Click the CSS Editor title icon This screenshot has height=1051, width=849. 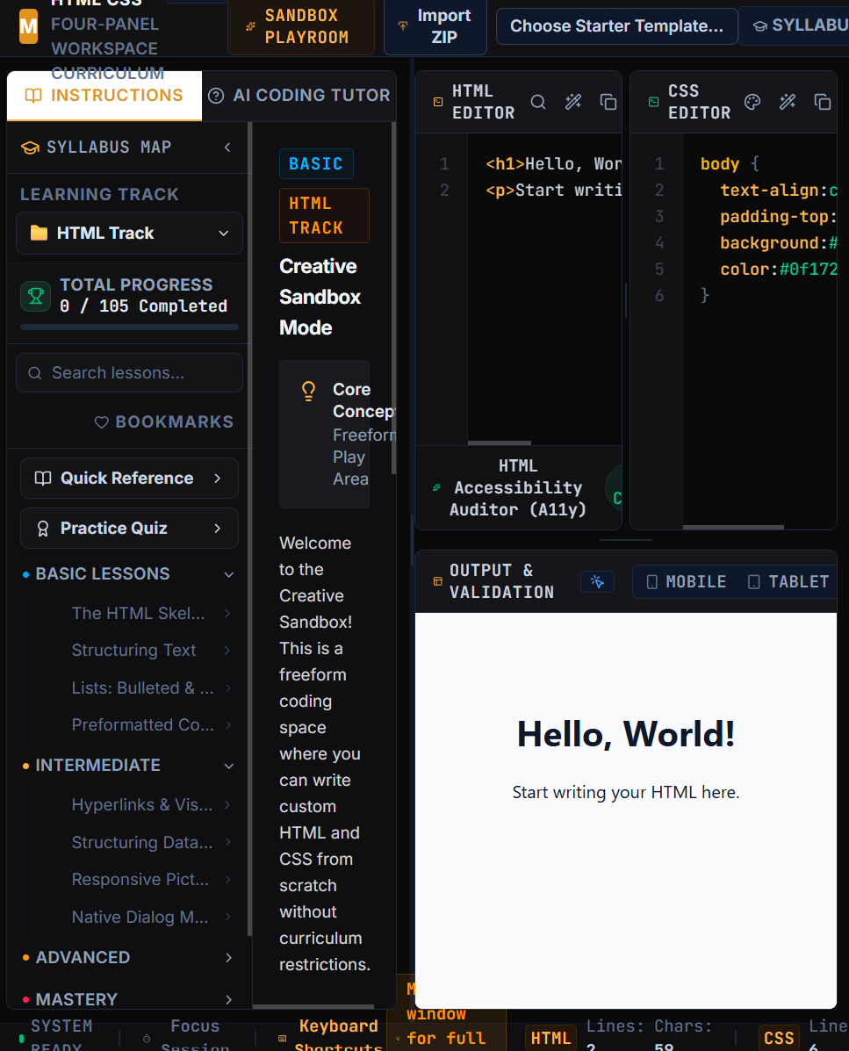point(653,102)
